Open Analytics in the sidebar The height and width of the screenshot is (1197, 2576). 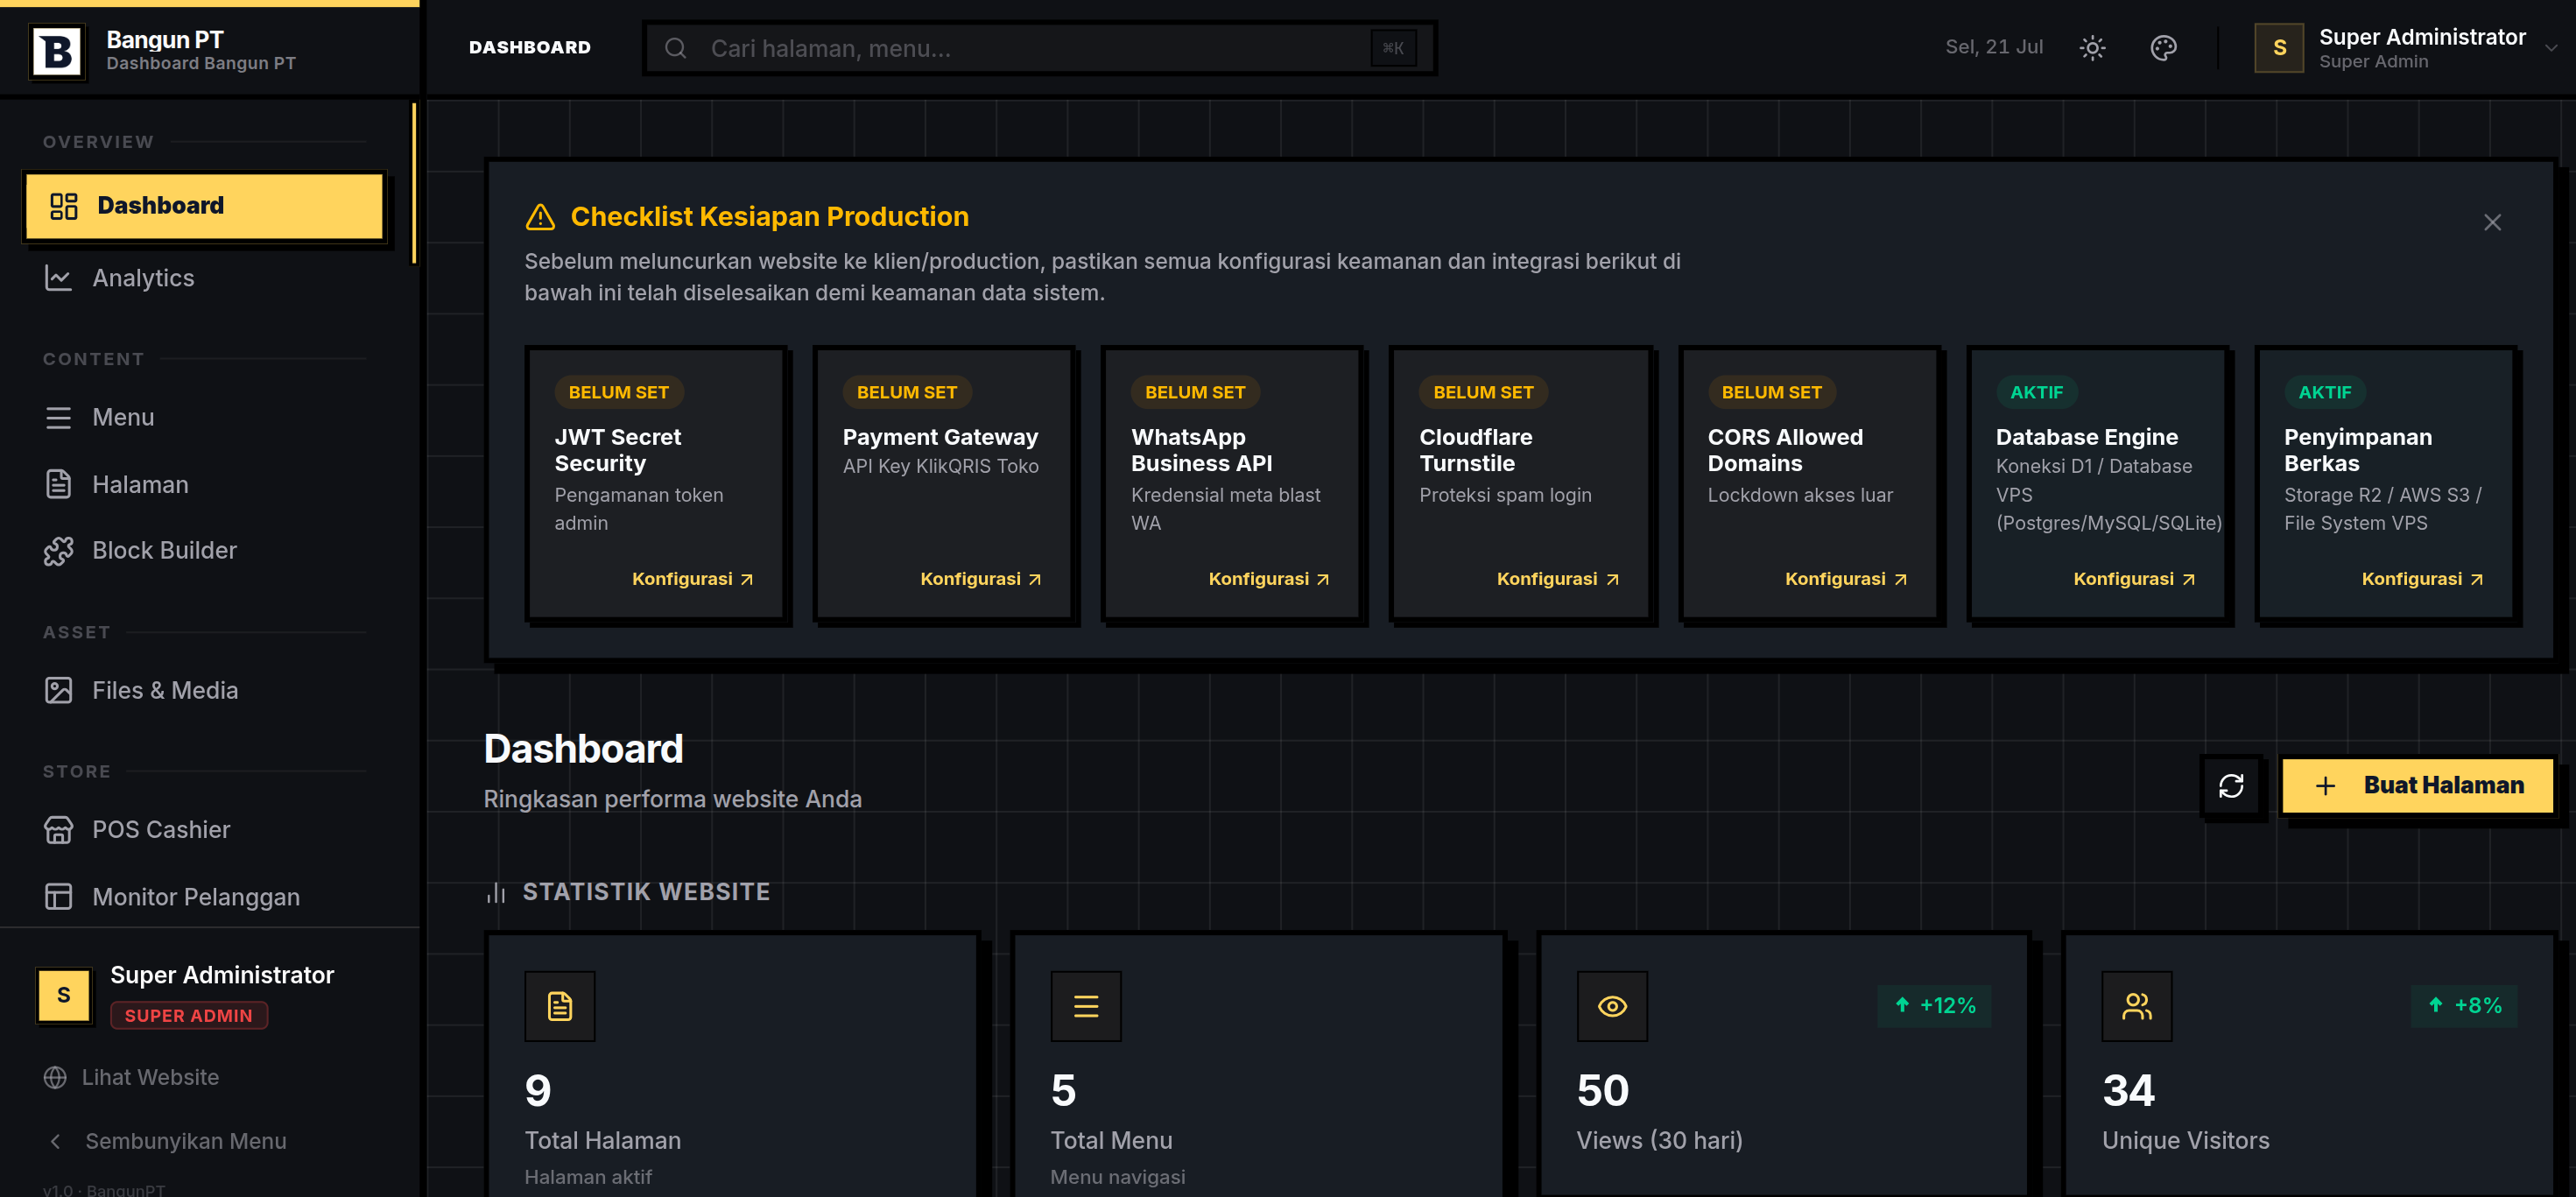tap(204, 278)
